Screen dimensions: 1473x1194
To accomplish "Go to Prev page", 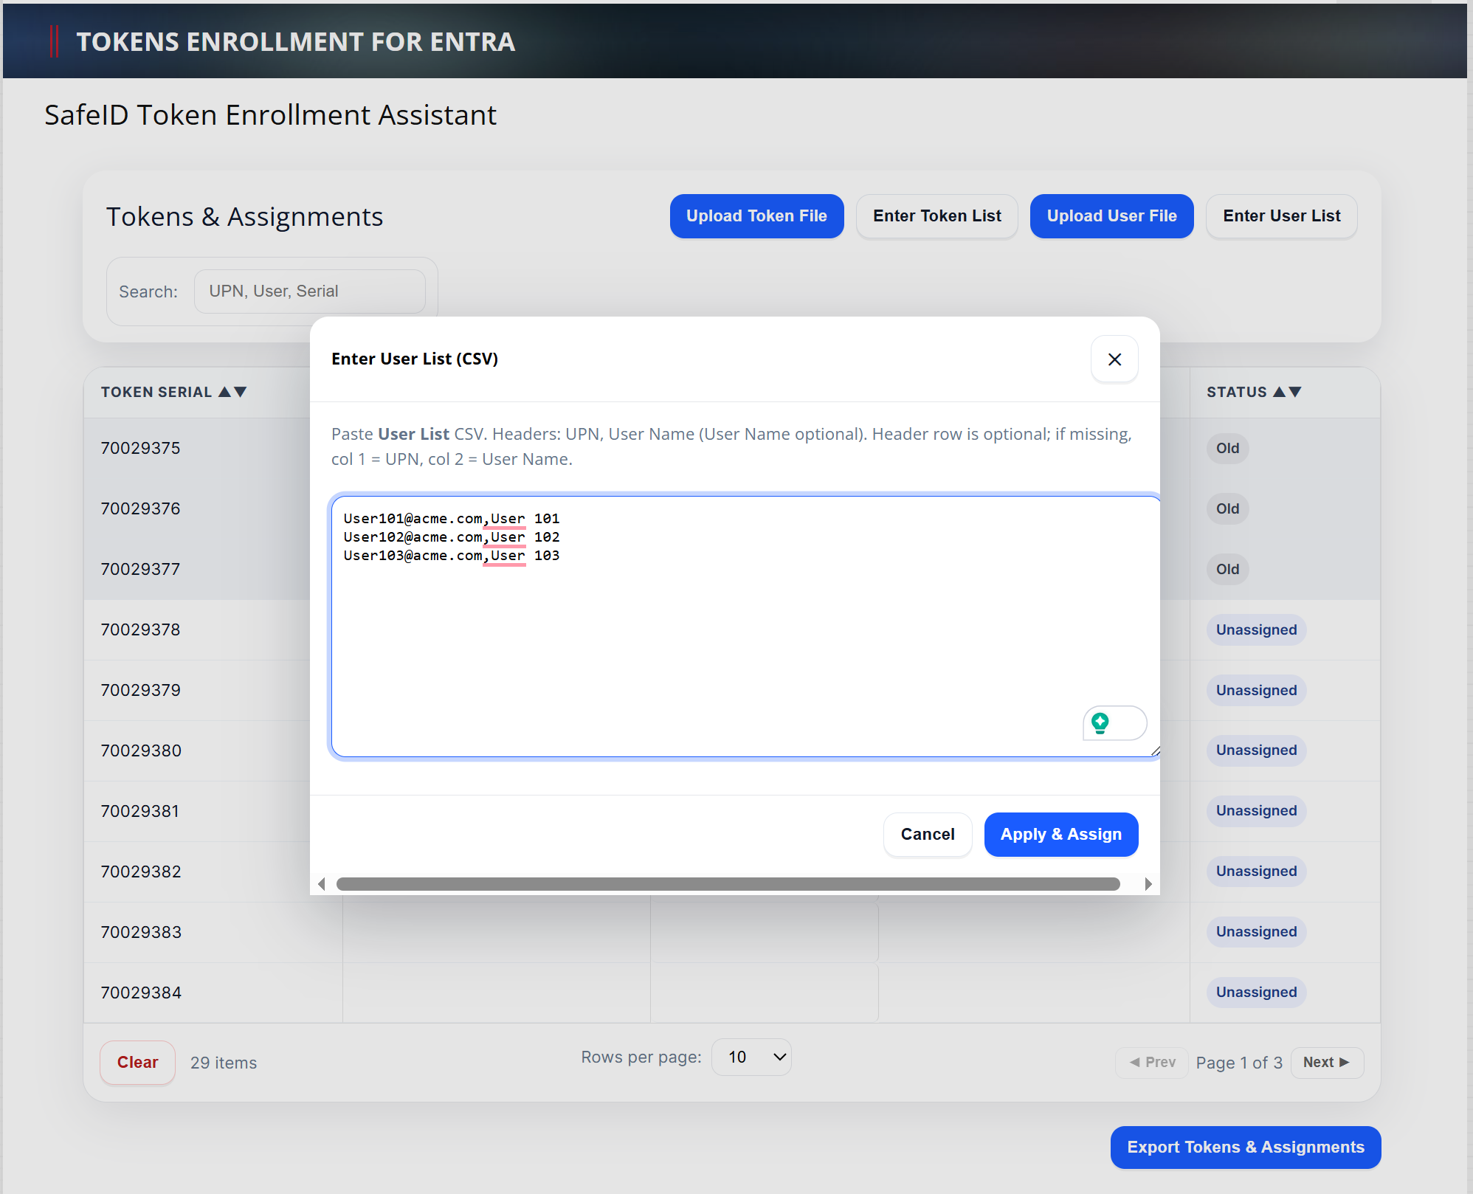I will (1152, 1062).
